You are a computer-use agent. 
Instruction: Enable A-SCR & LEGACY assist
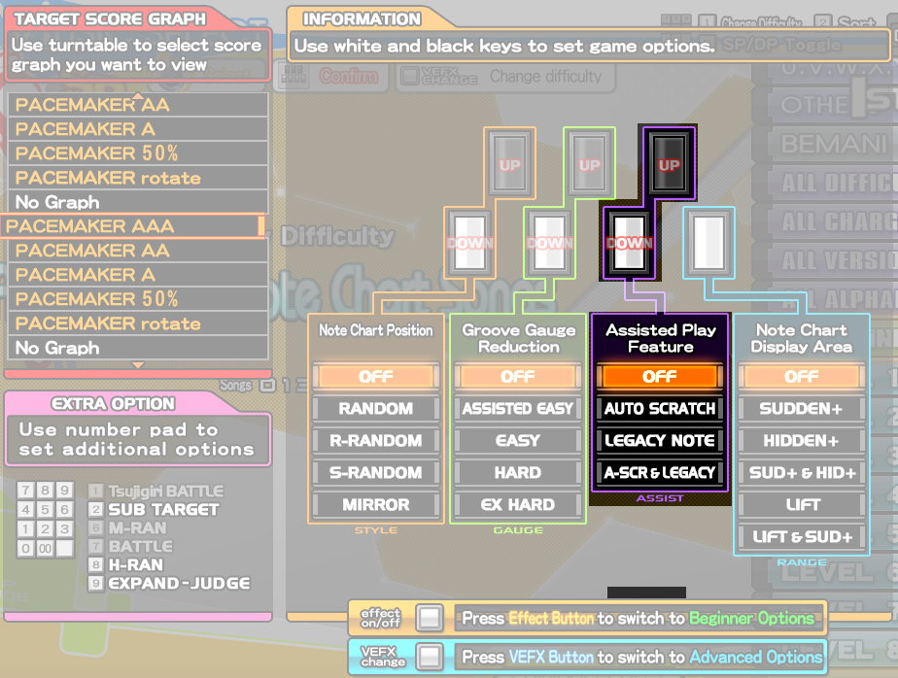click(660, 472)
